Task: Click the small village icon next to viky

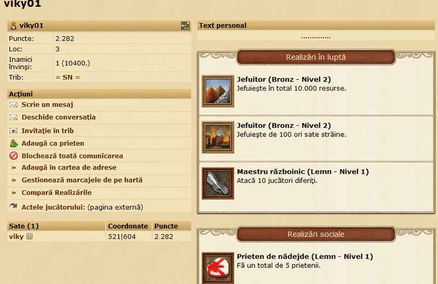Action: pyautogui.click(x=30, y=236)
